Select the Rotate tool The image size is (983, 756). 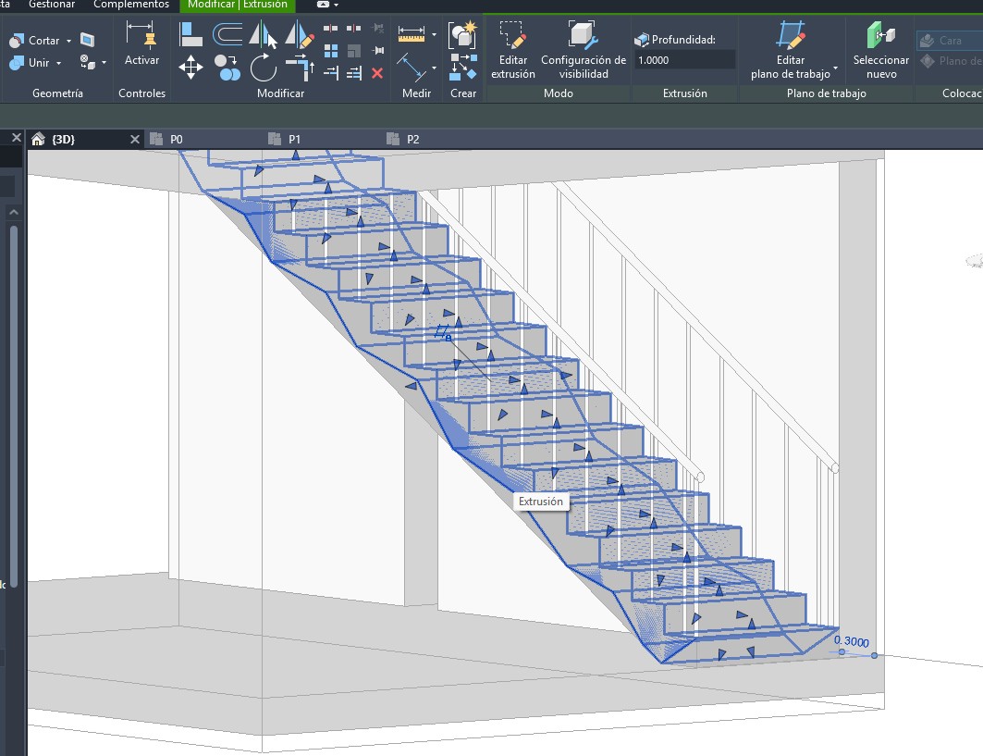click(x=264, y=68)
